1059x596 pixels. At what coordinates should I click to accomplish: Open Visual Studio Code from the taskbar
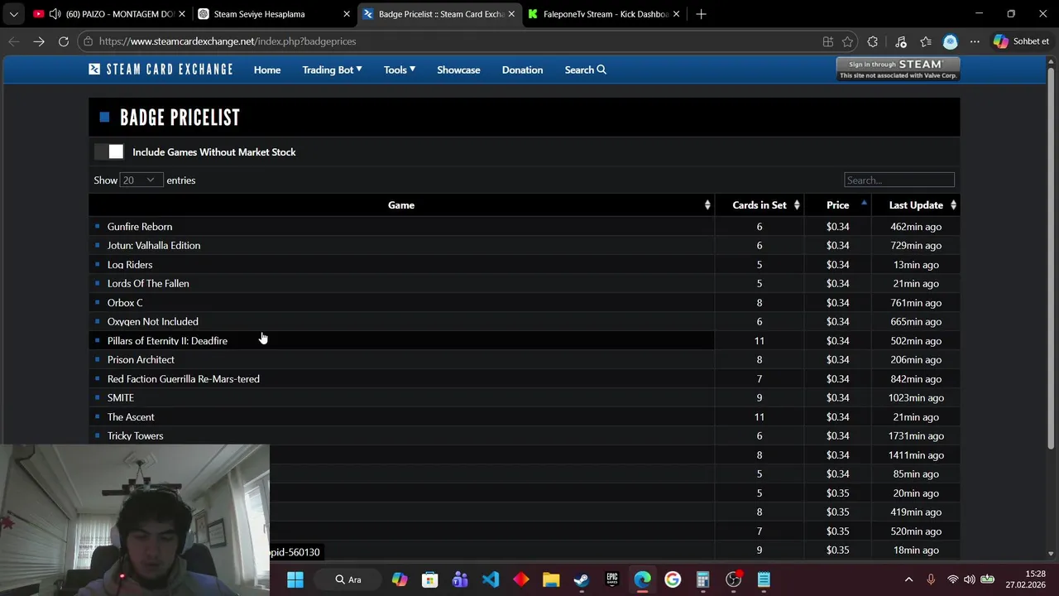click(491, 579)
